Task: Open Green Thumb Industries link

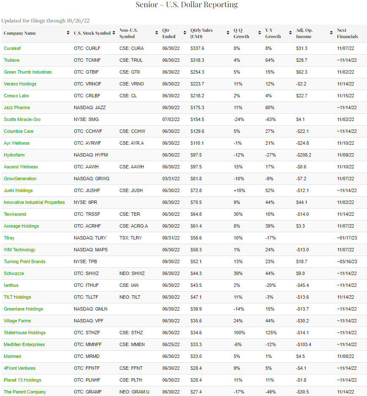Action: [27, 72]
